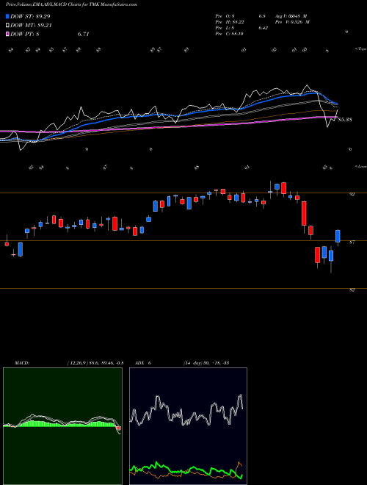
Task: Click the blue candle at far left below 87
Action: click(x=21, y=249)
